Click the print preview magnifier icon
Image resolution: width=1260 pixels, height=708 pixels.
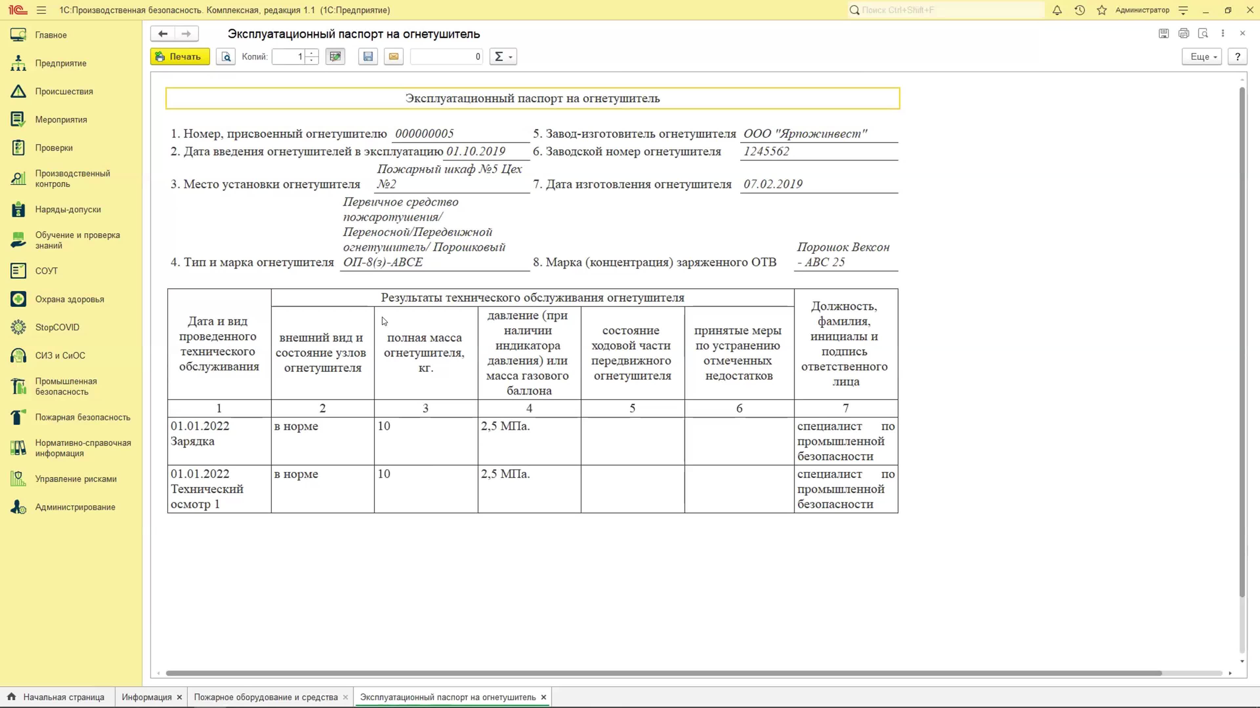(x=226, y=57)
